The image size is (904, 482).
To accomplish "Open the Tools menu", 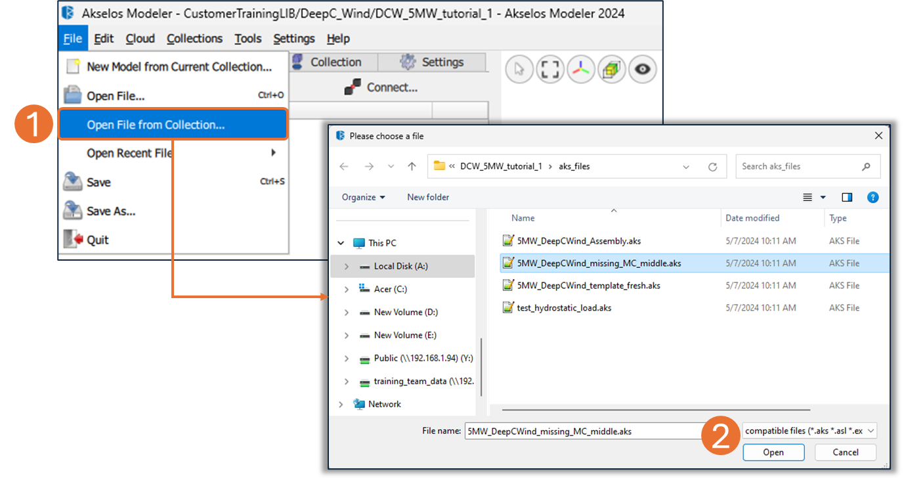I will click(248, 39).
